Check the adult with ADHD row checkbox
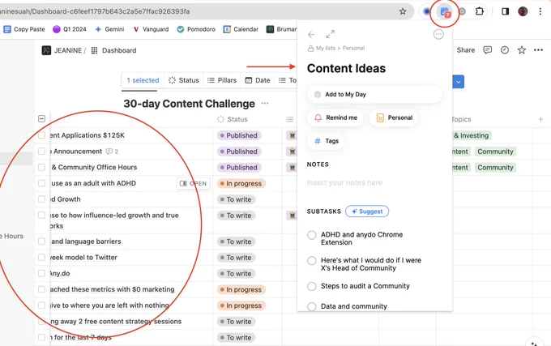The image size is (551, 346). [41, 183]
